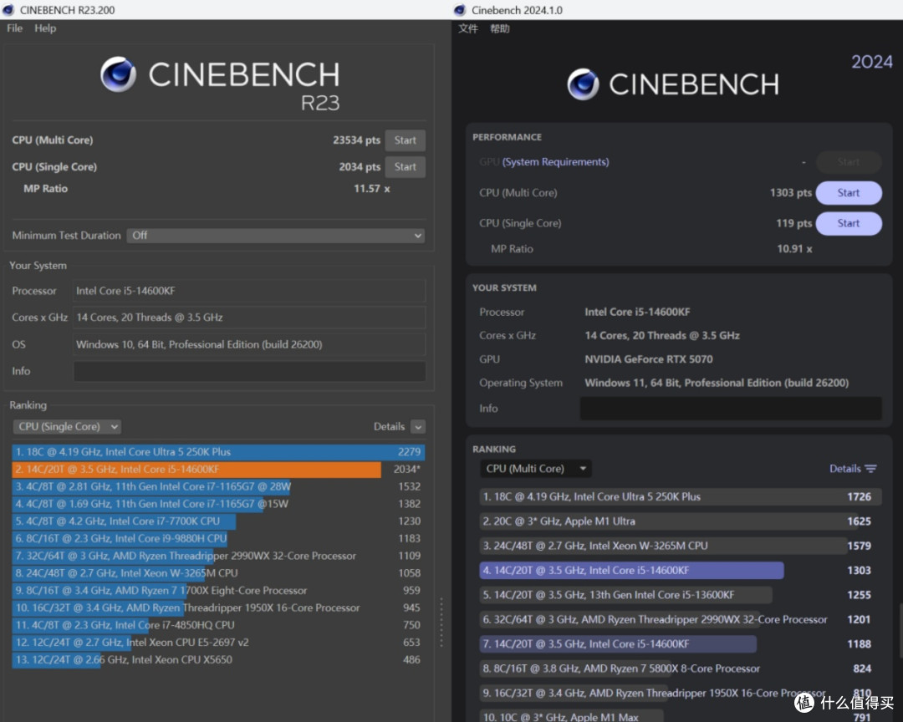This screenshot has width=903, height=722.
Task: Click 2024 Cores x GHz value
Action: [662, 336]
